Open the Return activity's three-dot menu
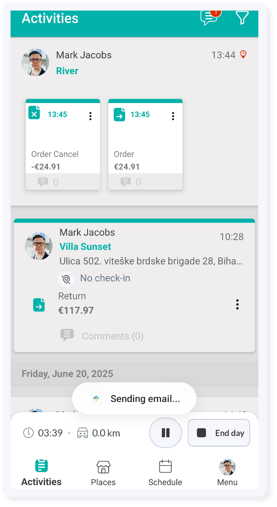This screenshot has width=277, height=507. pos(237,305)
